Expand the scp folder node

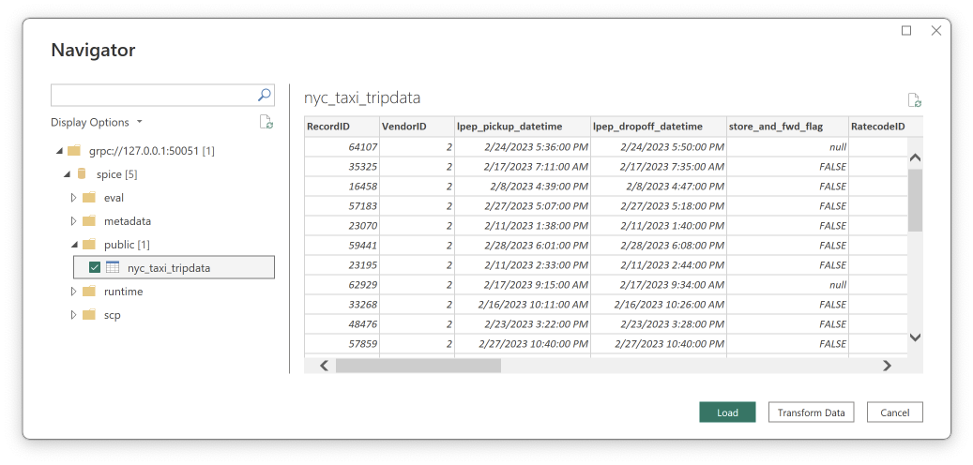(x=74, y=315)
